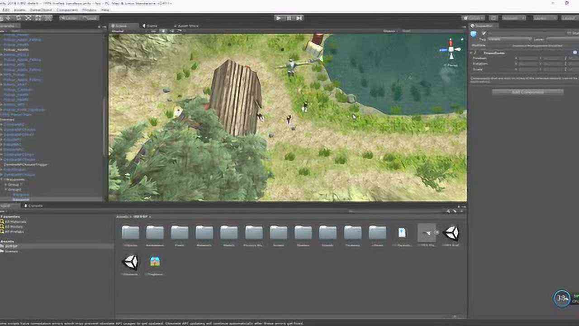
Task: Open the Edit menu
Action: point(6,10)
